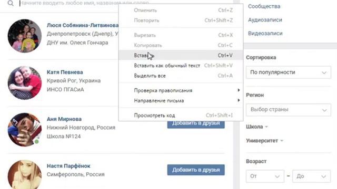Click disabled Отменить menu entry
Viewport: 337px width, 189px height.
(x=181, y=10)
